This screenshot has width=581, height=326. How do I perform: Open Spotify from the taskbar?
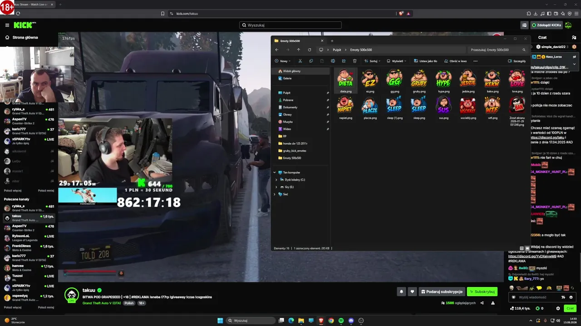click(341, 321)
